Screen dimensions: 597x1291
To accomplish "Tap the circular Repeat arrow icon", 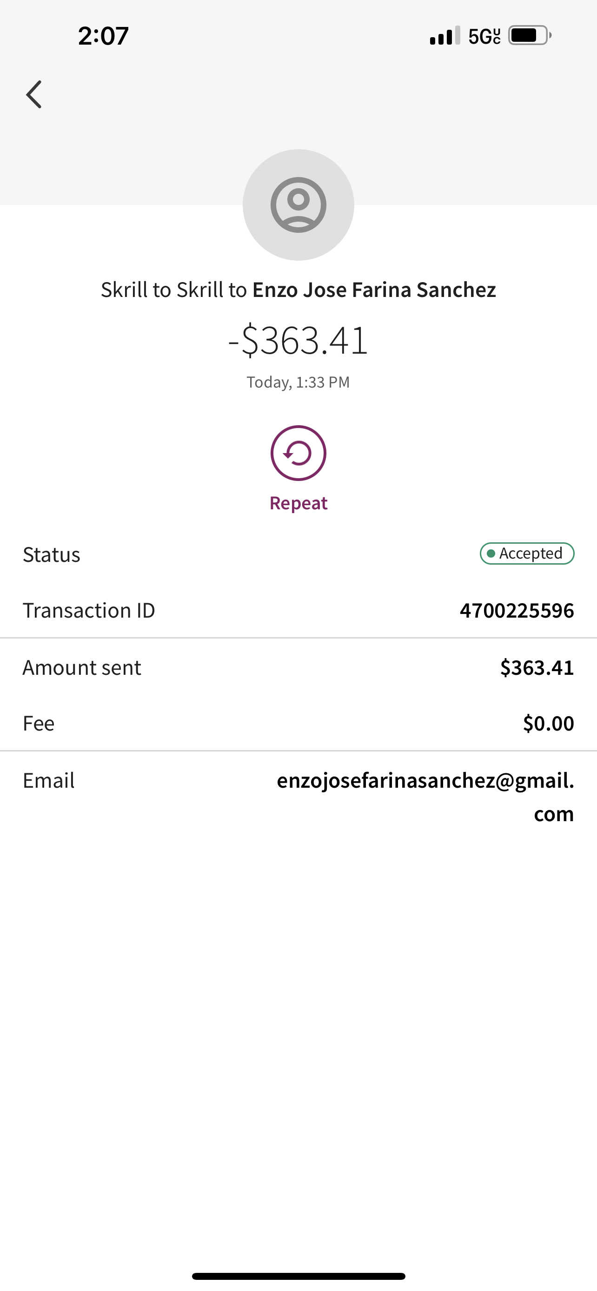I will point(298,453).
